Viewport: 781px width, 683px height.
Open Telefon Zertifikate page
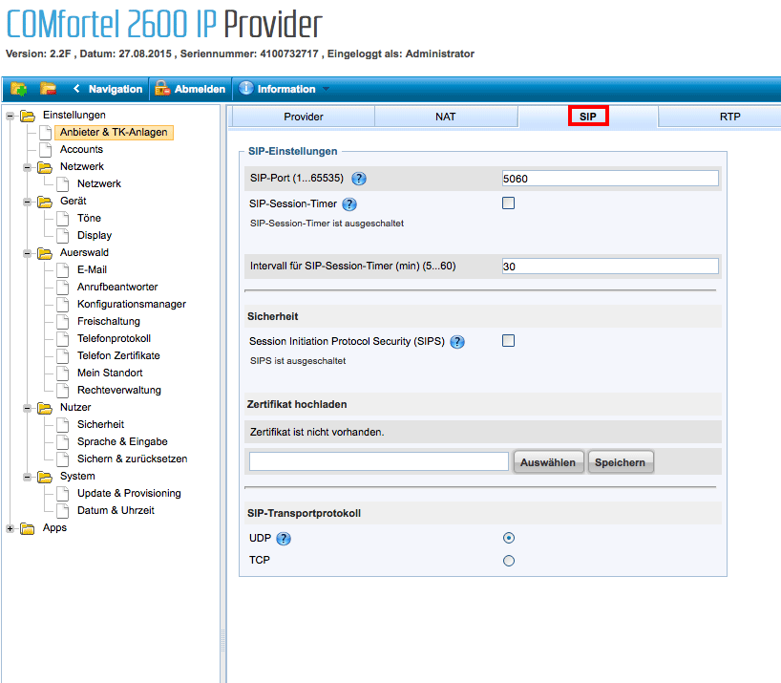pos(118,355)
